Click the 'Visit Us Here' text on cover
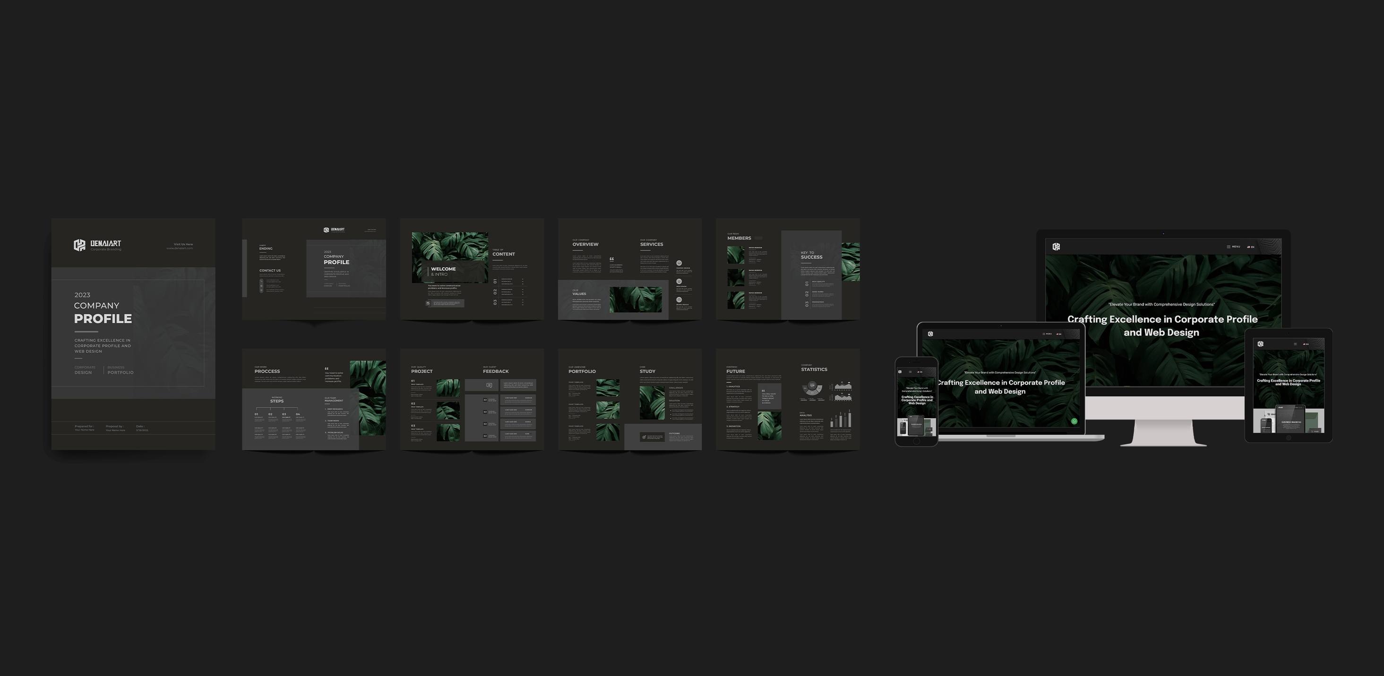Screen dimensions: 1384x676 tap(183, 244)
